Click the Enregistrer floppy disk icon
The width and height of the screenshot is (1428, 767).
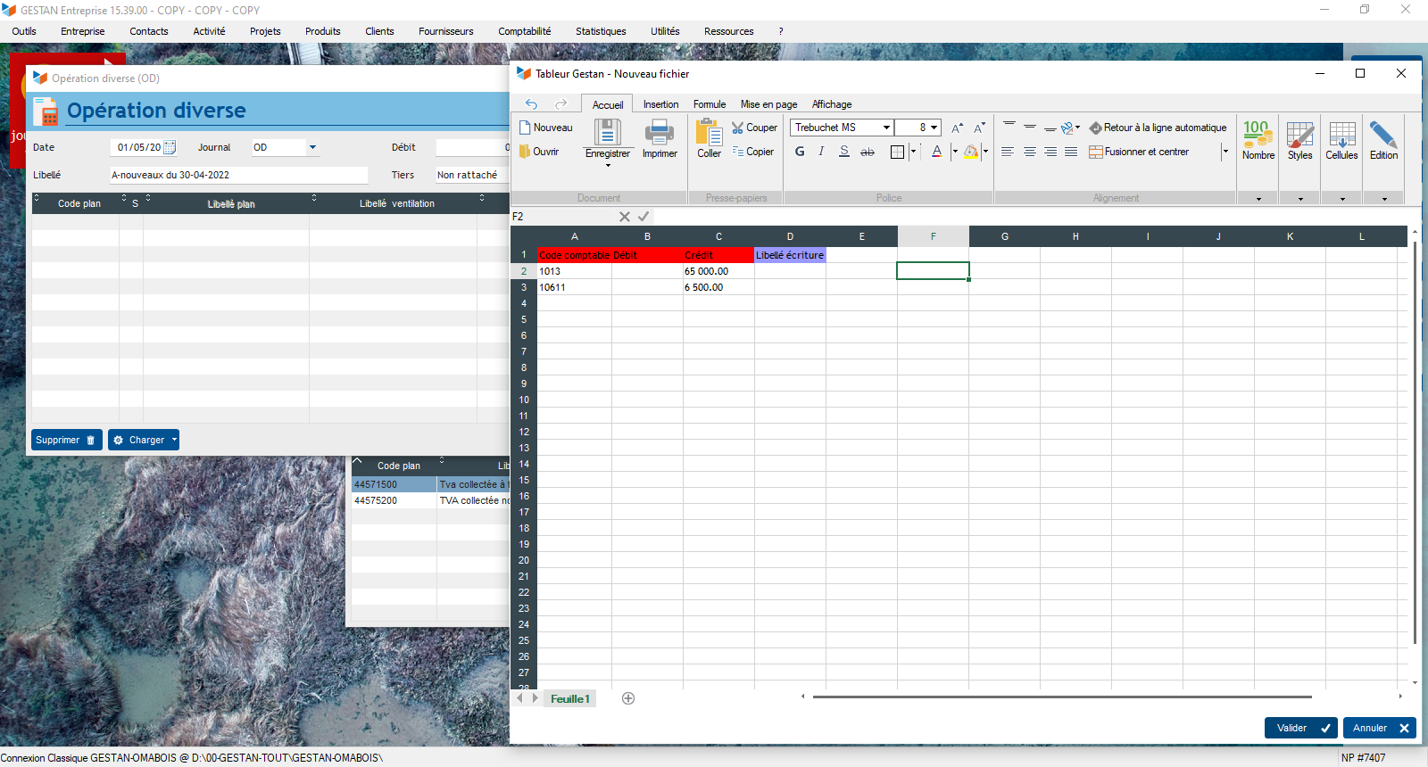click(x=608, y=133)
